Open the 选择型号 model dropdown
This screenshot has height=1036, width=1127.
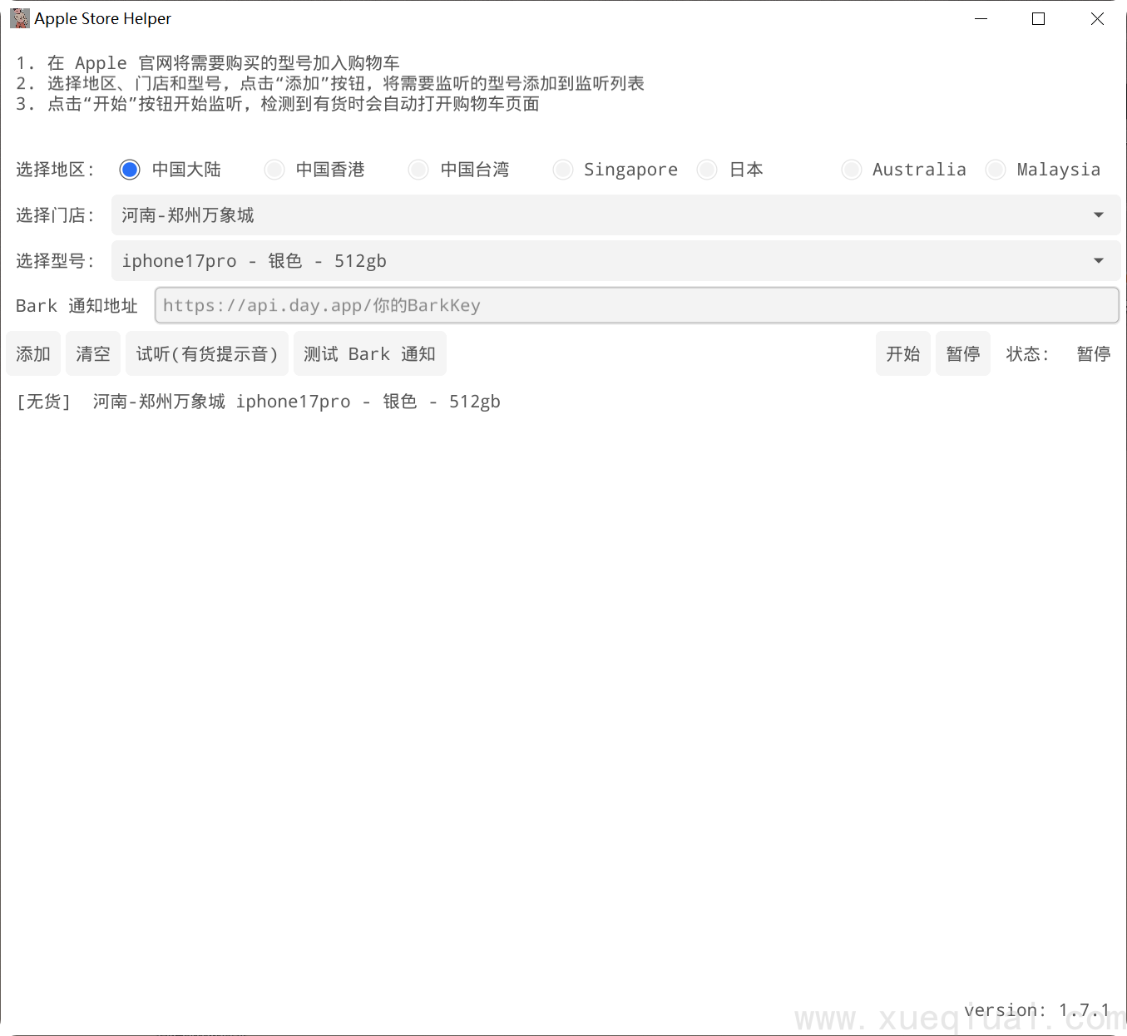[x=615, y=261]
